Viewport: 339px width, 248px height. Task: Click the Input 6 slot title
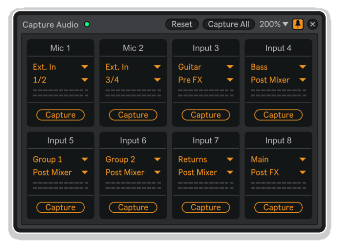coord(133,140)
